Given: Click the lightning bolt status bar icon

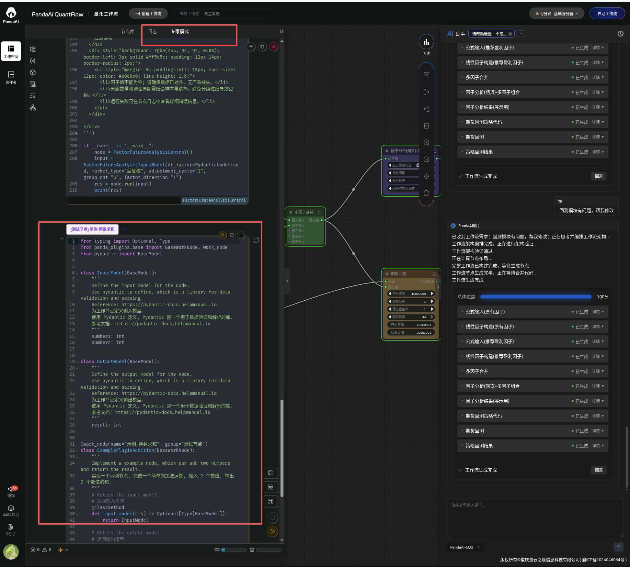Looking at the screenshot, I should point(61,550).
